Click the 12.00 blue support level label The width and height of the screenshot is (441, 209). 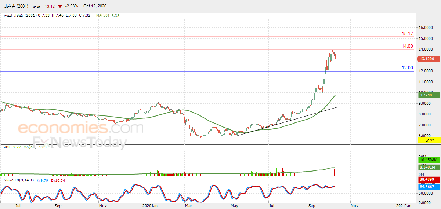click(x=407, y=68)
